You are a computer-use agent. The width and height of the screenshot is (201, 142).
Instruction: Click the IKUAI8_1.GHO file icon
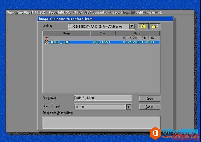click(47, 42)
